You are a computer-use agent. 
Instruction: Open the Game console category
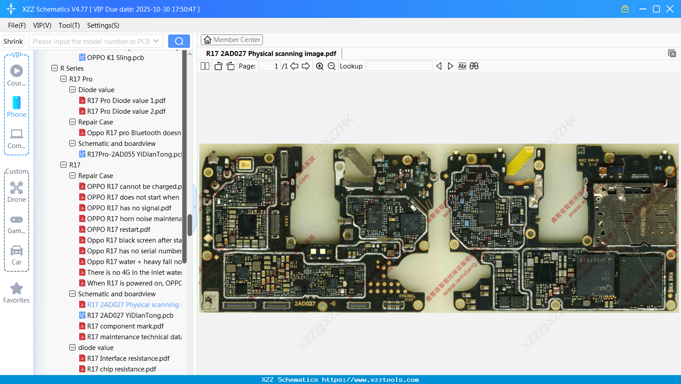click(17, 224)
